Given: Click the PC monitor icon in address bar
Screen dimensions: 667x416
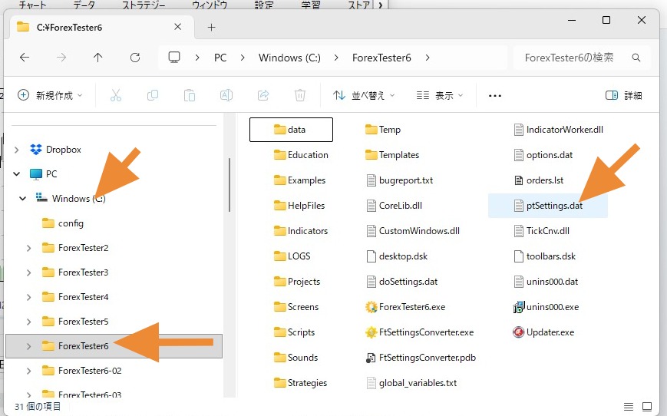Looking at the screenshot, I should 174,58.
